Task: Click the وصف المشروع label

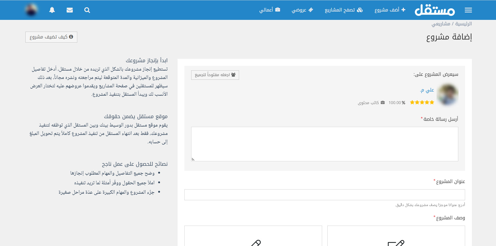Action: (450, 218)
